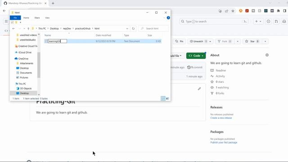The width and height of the screenshot is (288, 162).
Task: Open a new browser tab
Action: (x=53, y=3)
